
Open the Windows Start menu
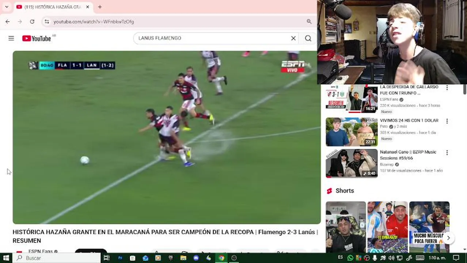point(6,258)
